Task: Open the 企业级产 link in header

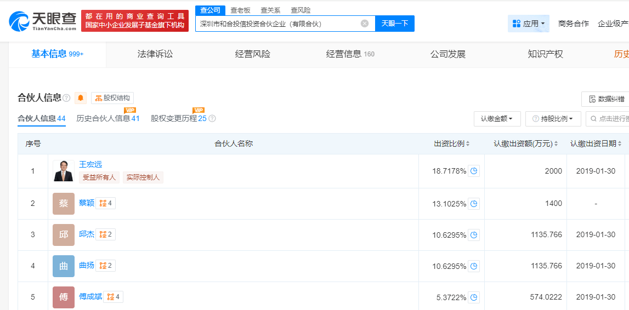Action: click(x=613, y=24)
